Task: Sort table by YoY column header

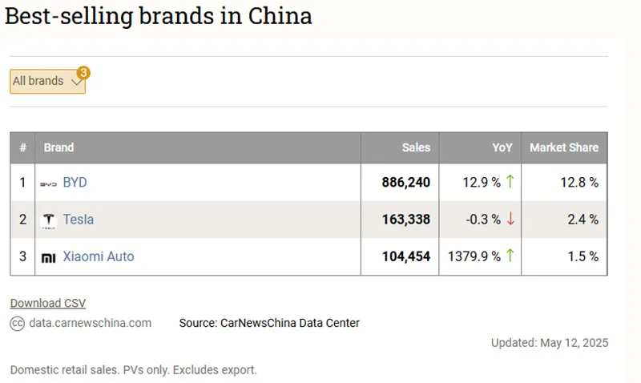Action: coord(502,147)
